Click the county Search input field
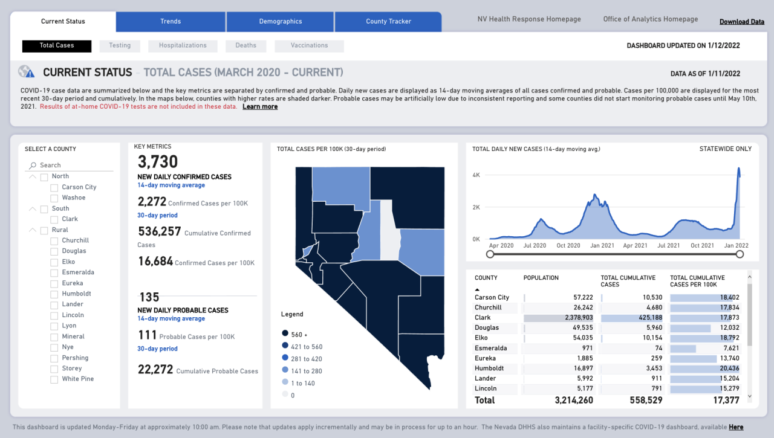The height and width of the screenshot is (438, 774). point(73,165)
